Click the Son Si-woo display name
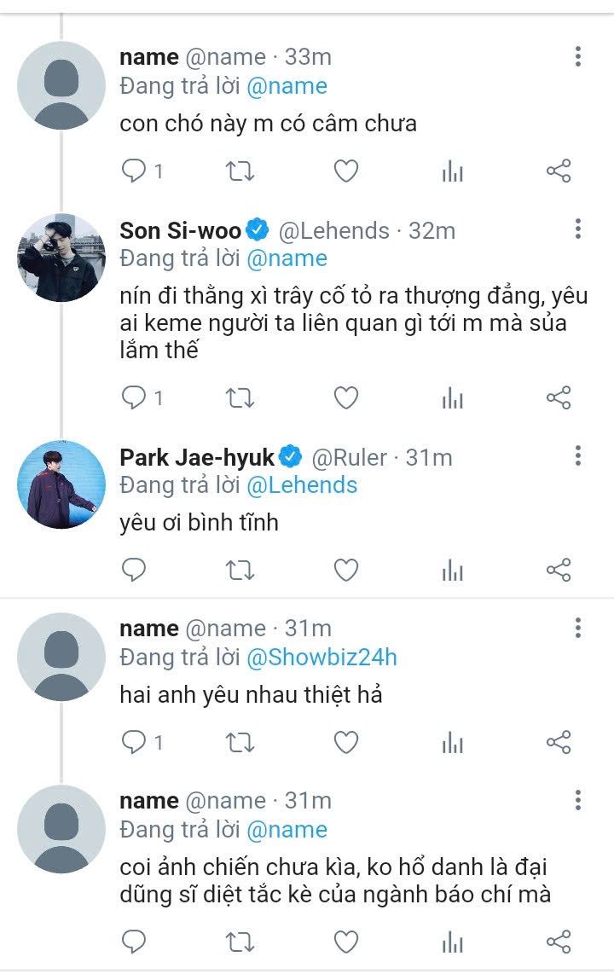The image size is (614, 974). point(181,230)
